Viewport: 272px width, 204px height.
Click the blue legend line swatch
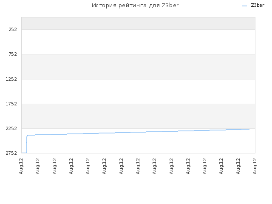[244, 6]
